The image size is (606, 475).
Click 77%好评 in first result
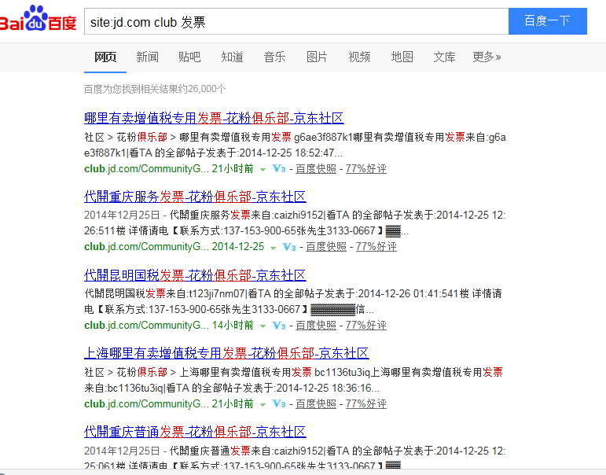366,169
